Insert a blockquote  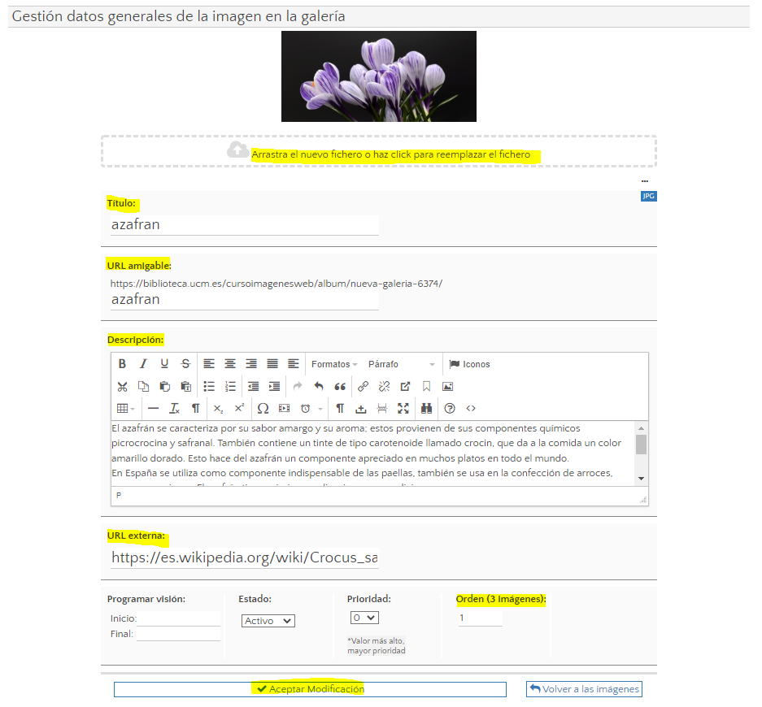point(340,387)
